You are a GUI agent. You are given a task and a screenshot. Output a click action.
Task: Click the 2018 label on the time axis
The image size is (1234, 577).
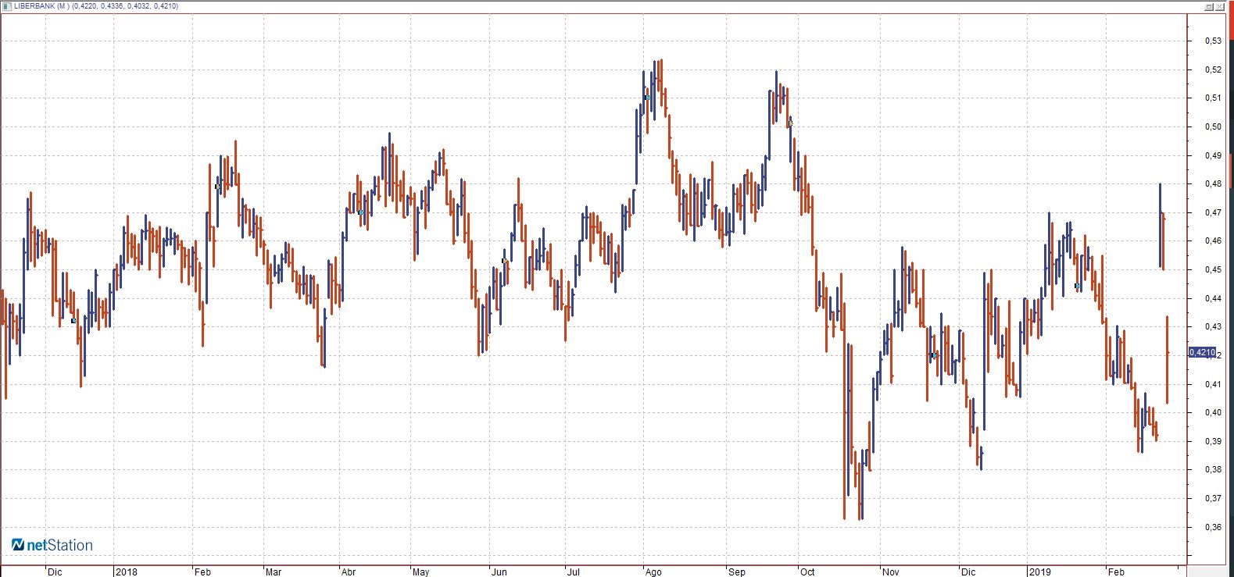126,572
